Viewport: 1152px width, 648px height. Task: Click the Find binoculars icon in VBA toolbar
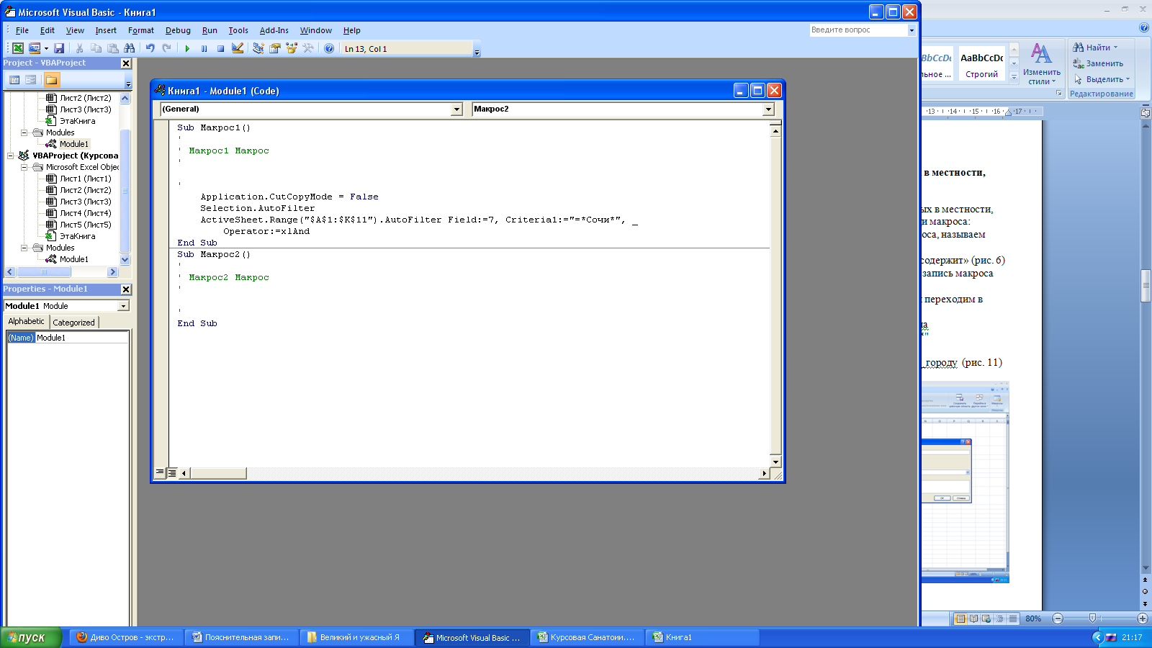pos(130,48)
